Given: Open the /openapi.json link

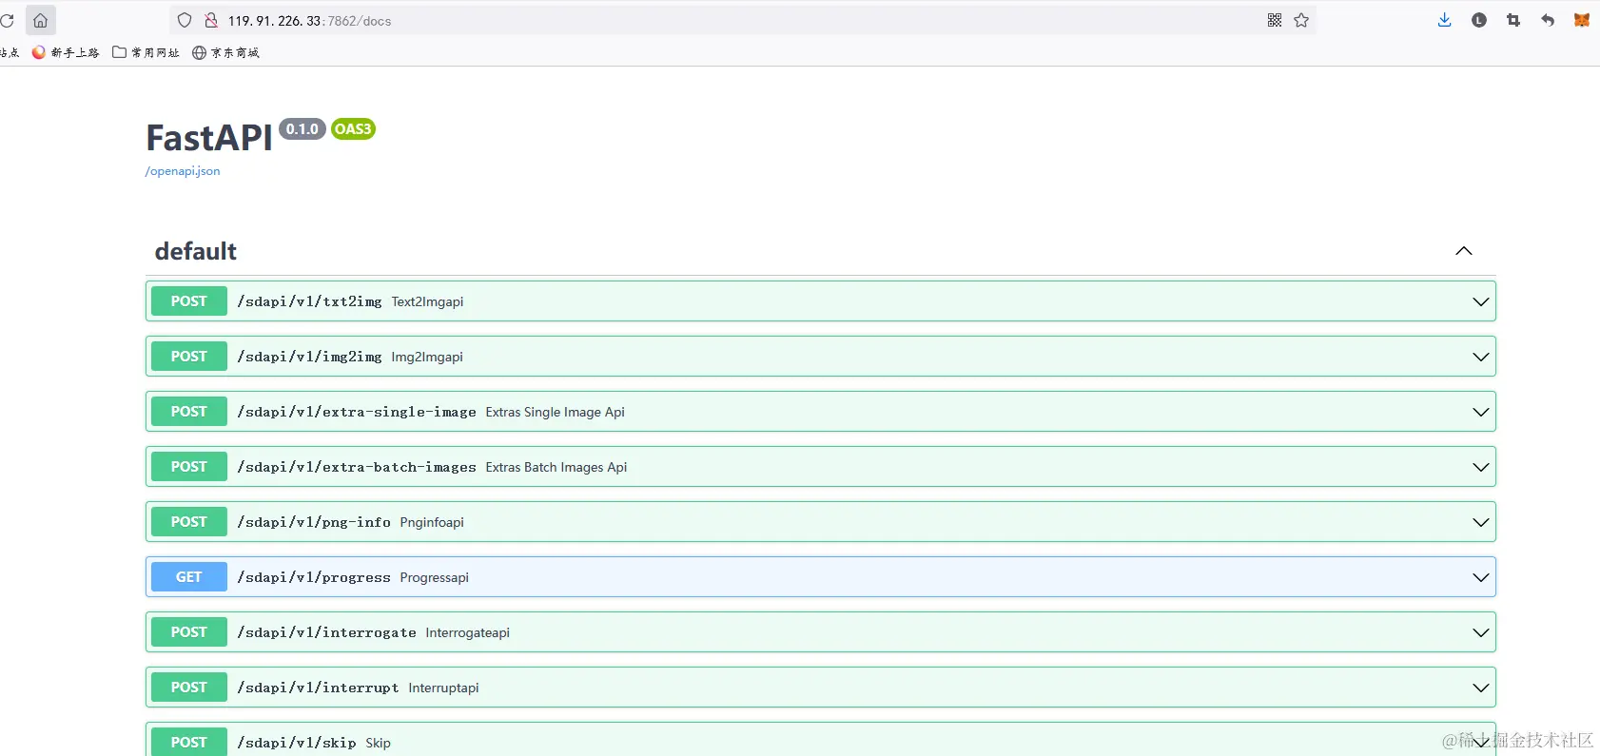Looking at the screenshot, I should point(183,171).
